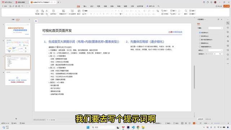Click the WPS icon in the taskbar
The width and height of the screenshot is (231, 130).
click(123, 127)
